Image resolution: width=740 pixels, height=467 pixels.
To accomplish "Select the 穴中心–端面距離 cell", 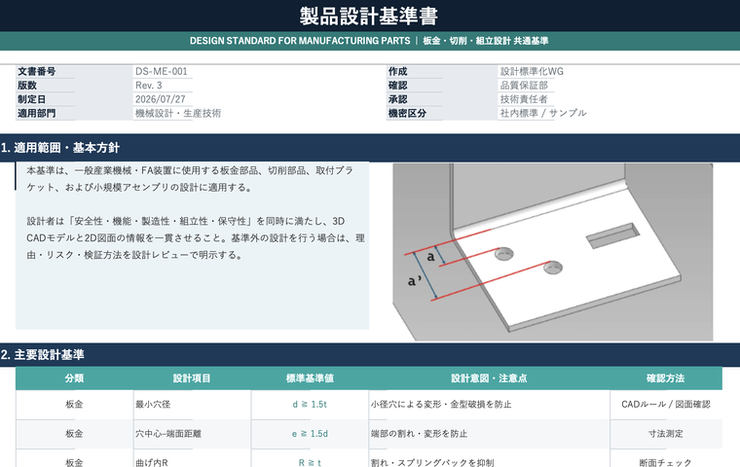I will click(192, 434).
